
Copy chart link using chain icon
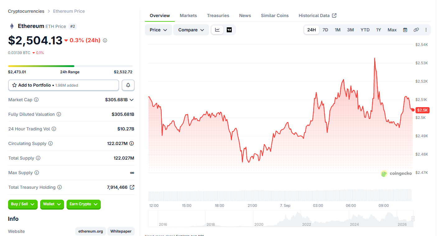click(416, 30)
